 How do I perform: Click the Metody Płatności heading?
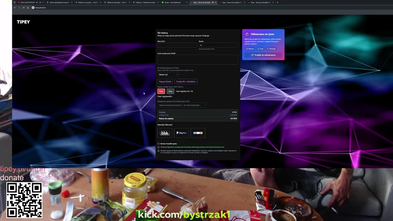[x=165, y=125]
